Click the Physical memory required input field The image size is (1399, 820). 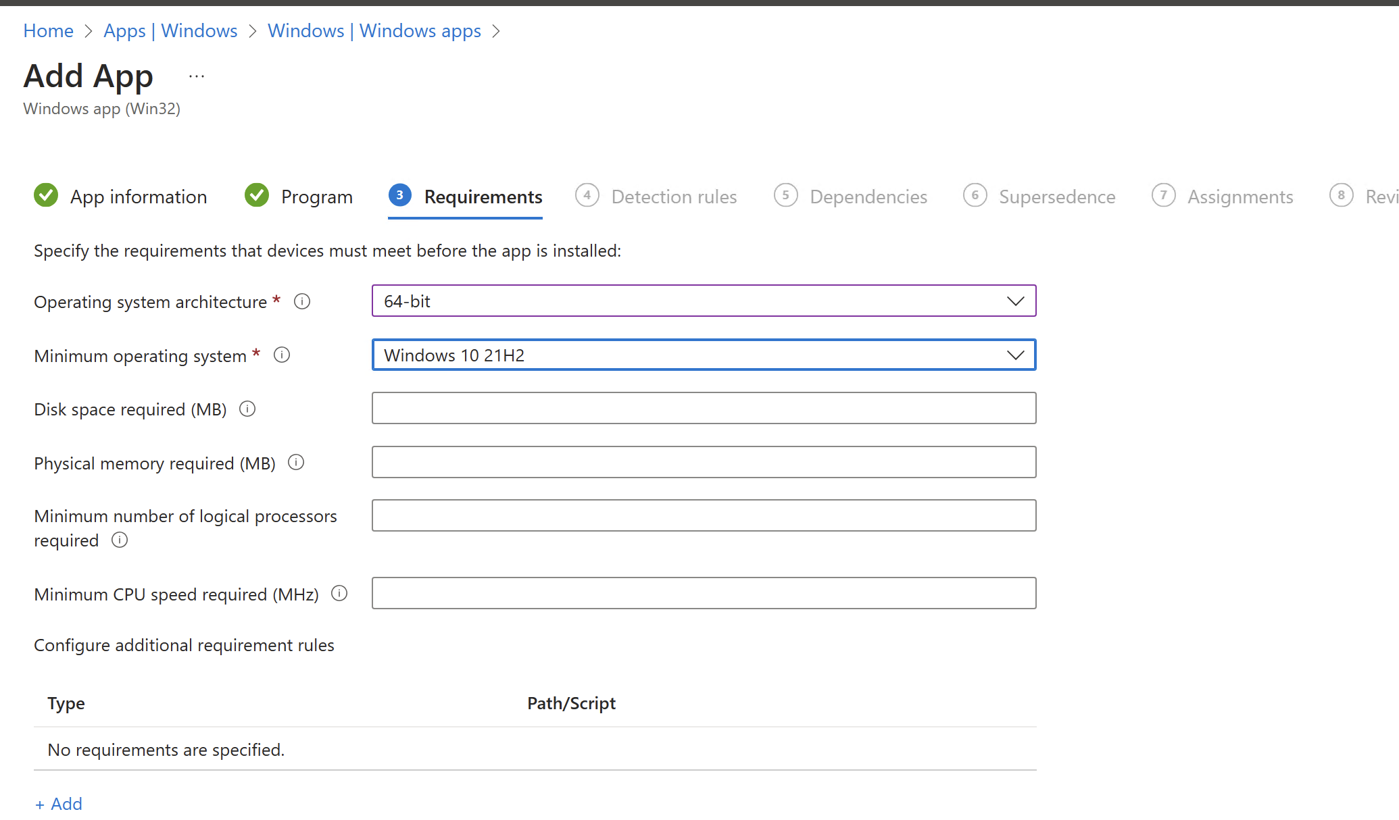click(x=702, y=461)
